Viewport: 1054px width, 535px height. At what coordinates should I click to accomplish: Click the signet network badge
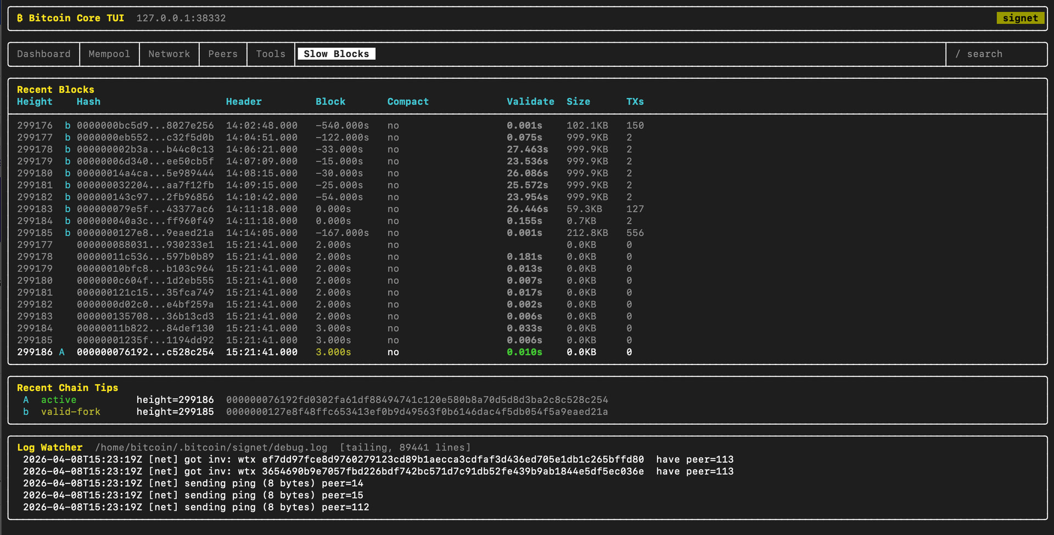[1020, 18]
